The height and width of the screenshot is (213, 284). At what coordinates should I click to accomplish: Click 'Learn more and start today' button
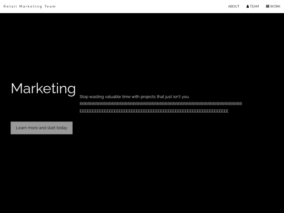[42, 128]
